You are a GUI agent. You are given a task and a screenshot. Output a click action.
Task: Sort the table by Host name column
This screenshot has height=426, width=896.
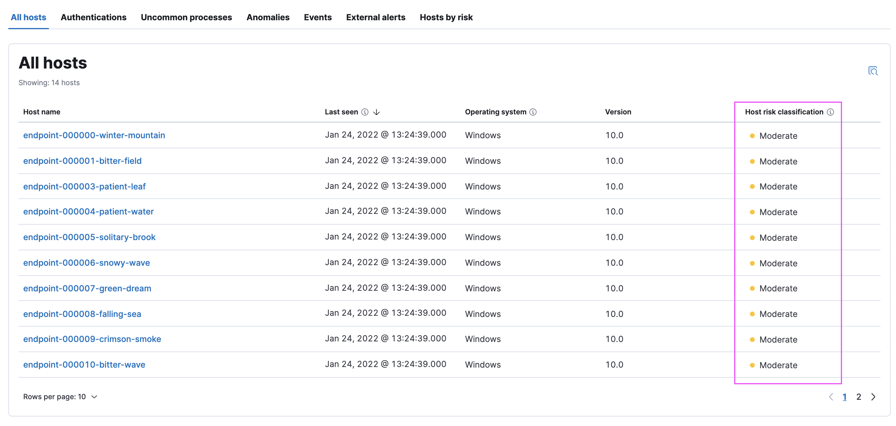[x=41, y=112]
